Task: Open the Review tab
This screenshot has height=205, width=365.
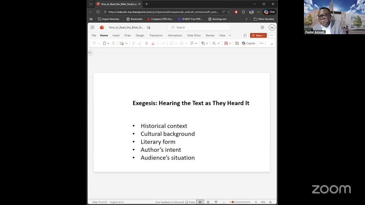Action: 210,35
